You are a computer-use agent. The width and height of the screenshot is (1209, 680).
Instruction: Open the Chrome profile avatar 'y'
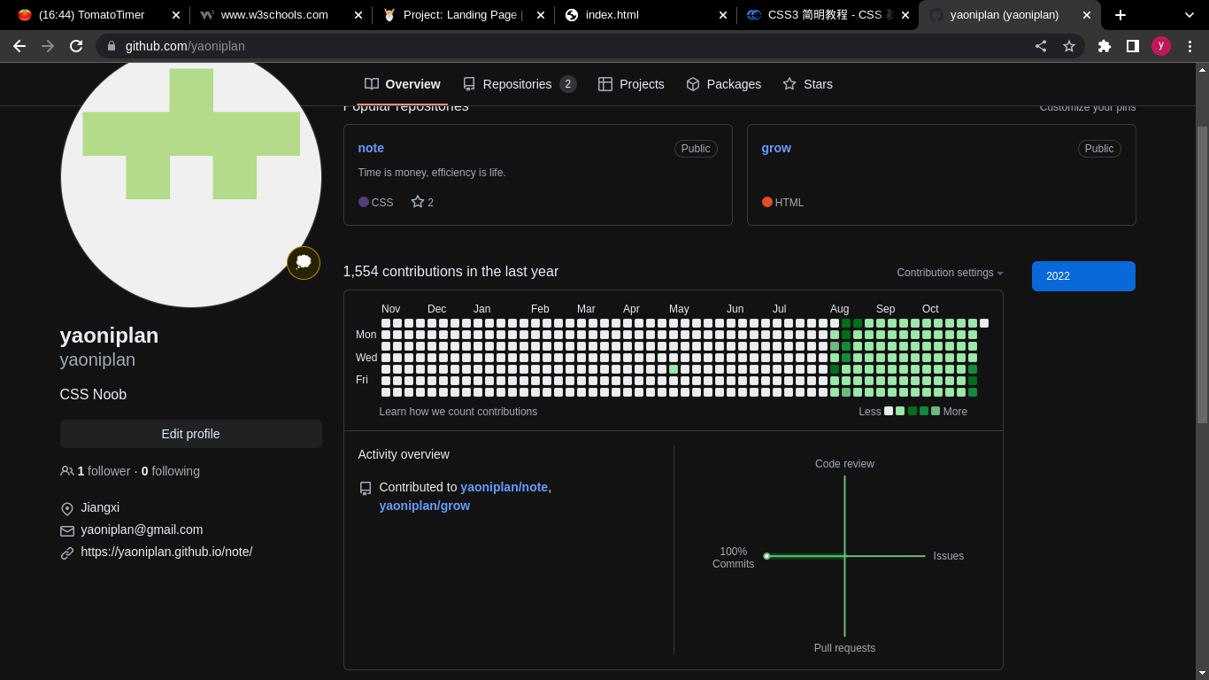coord(1161,46)
